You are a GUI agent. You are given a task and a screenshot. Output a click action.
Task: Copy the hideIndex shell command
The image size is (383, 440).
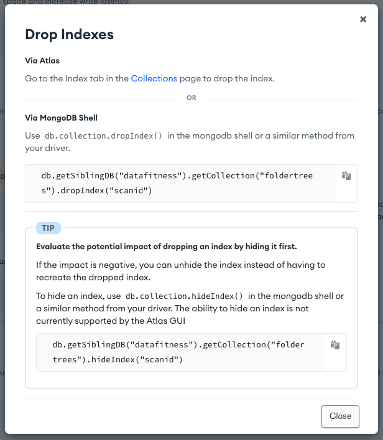pyautogui.click(x=335, y=345)
